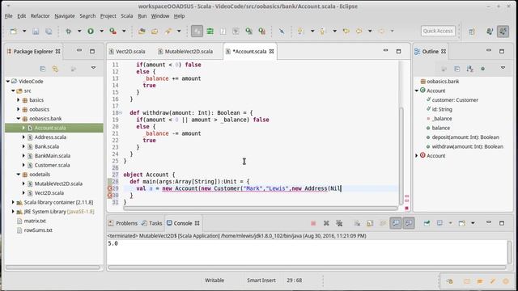
Task: Click the New file toolbar icon
Action: point(14,31)
